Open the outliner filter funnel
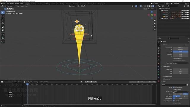Image resolution: width=190 pixels, height=107 pixels. (185, 6)
